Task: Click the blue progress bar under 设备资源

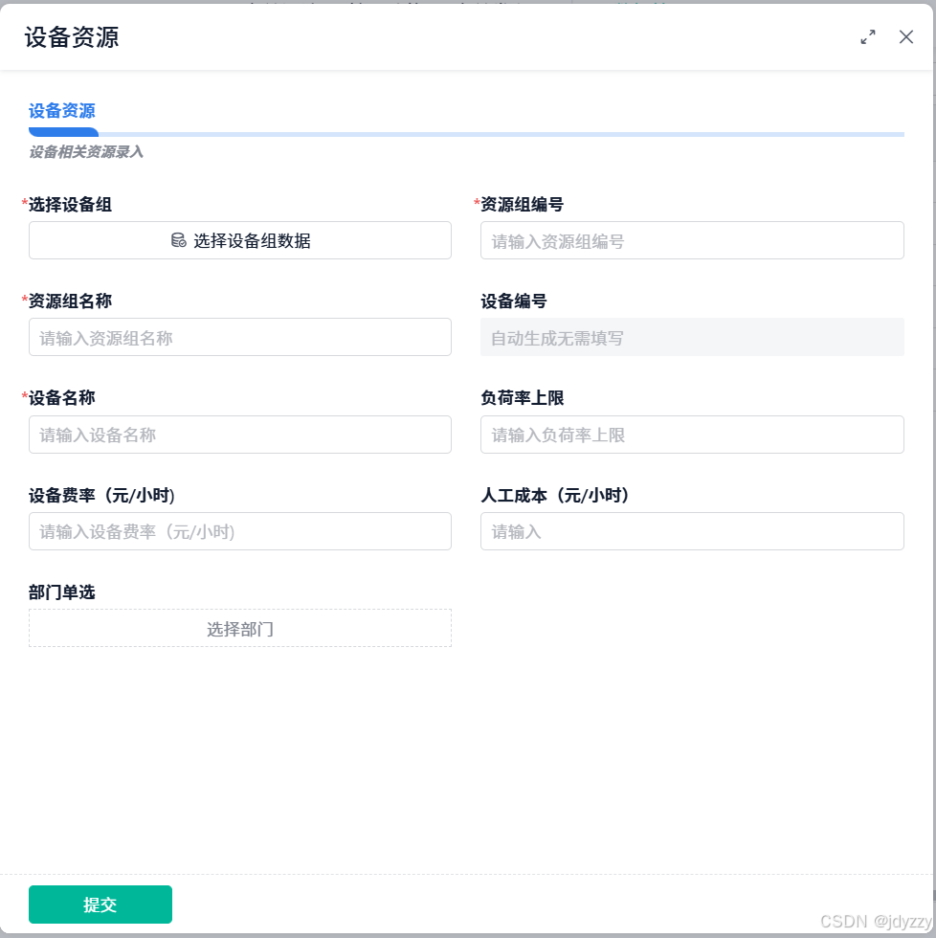Action: [x=62, y=133]
